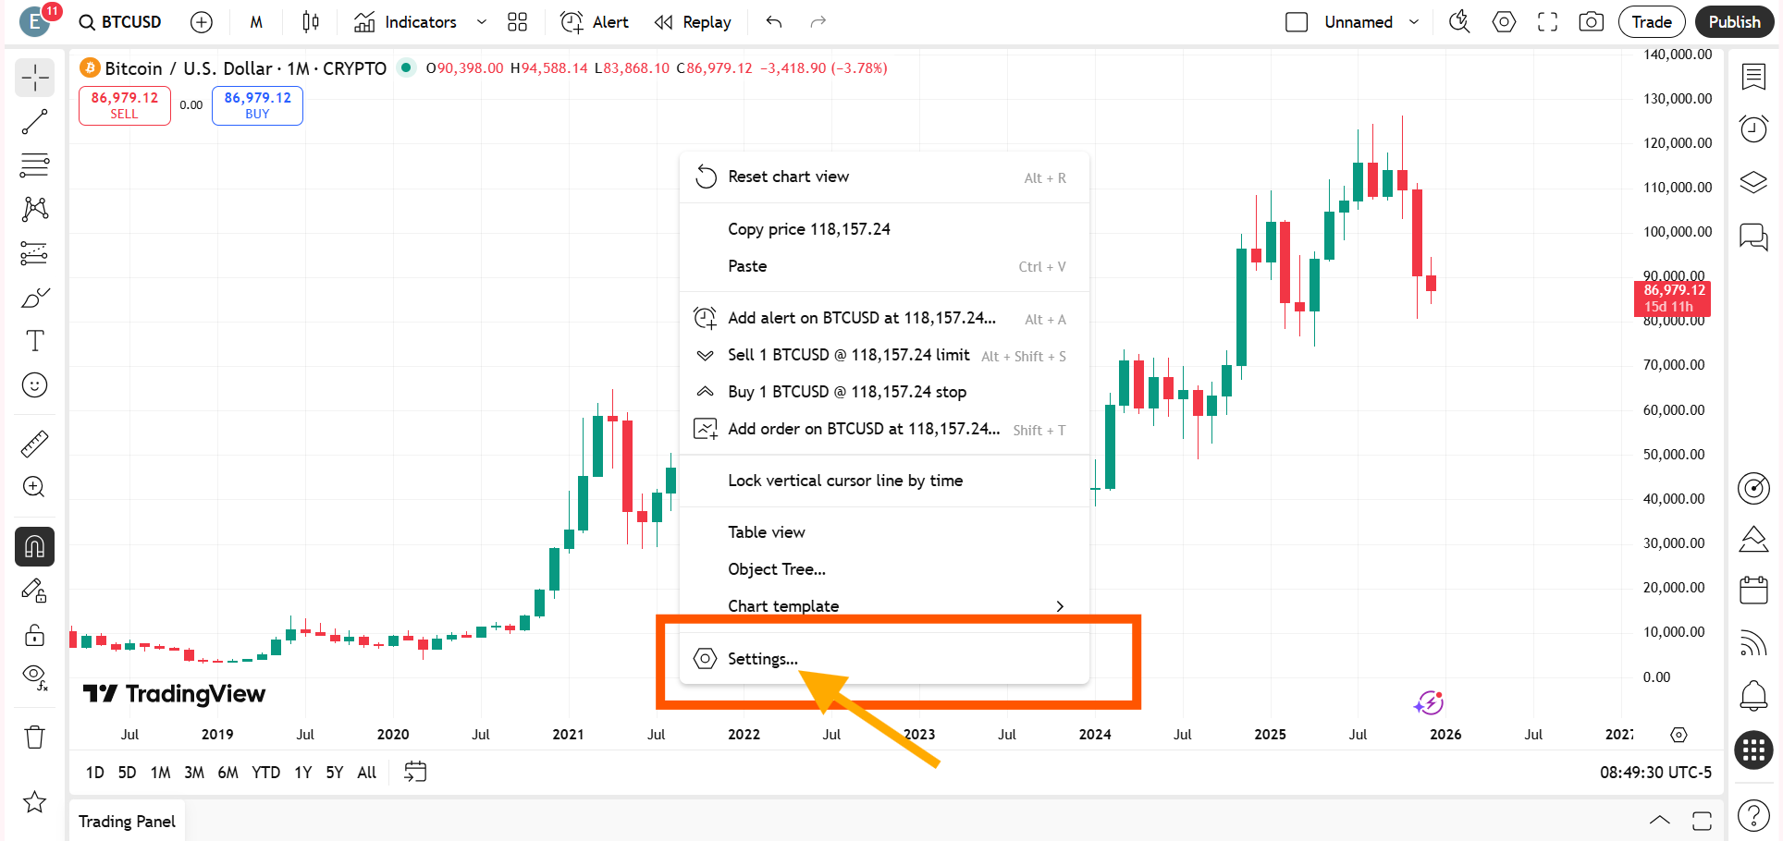
Task: Switch to the Trading Panel tab
Action: point(127,821)
